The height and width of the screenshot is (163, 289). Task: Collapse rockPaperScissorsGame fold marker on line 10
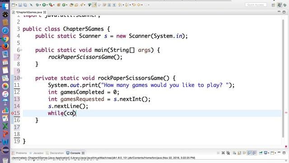tap(21, 78)
